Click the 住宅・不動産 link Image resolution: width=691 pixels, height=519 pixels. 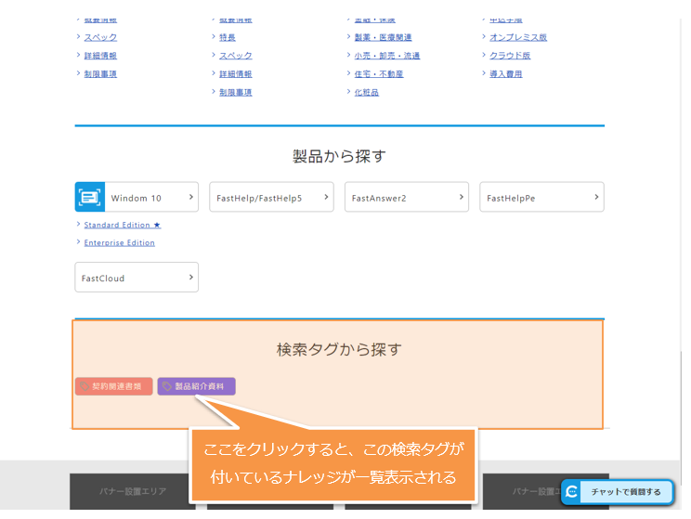(379, 73)
